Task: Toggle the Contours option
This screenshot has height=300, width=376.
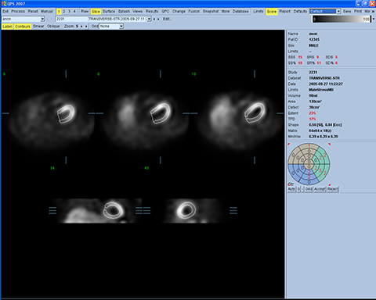Action: coord(23,27)
